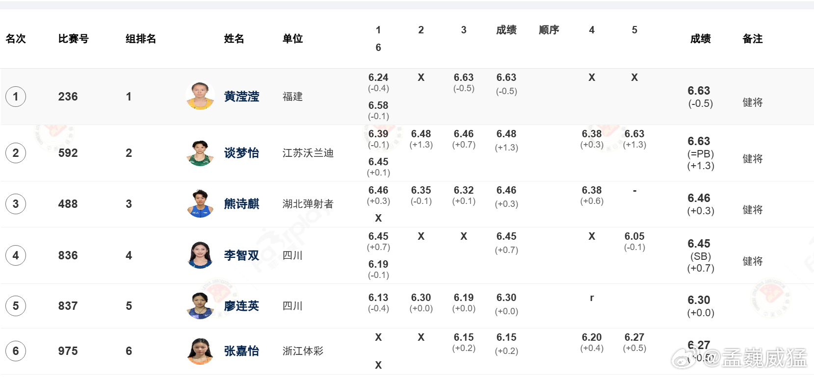The width and height of the screenshot is (814, 377).
Task: Open athlete link 熊诗麒
Action: tap(241, 204)
